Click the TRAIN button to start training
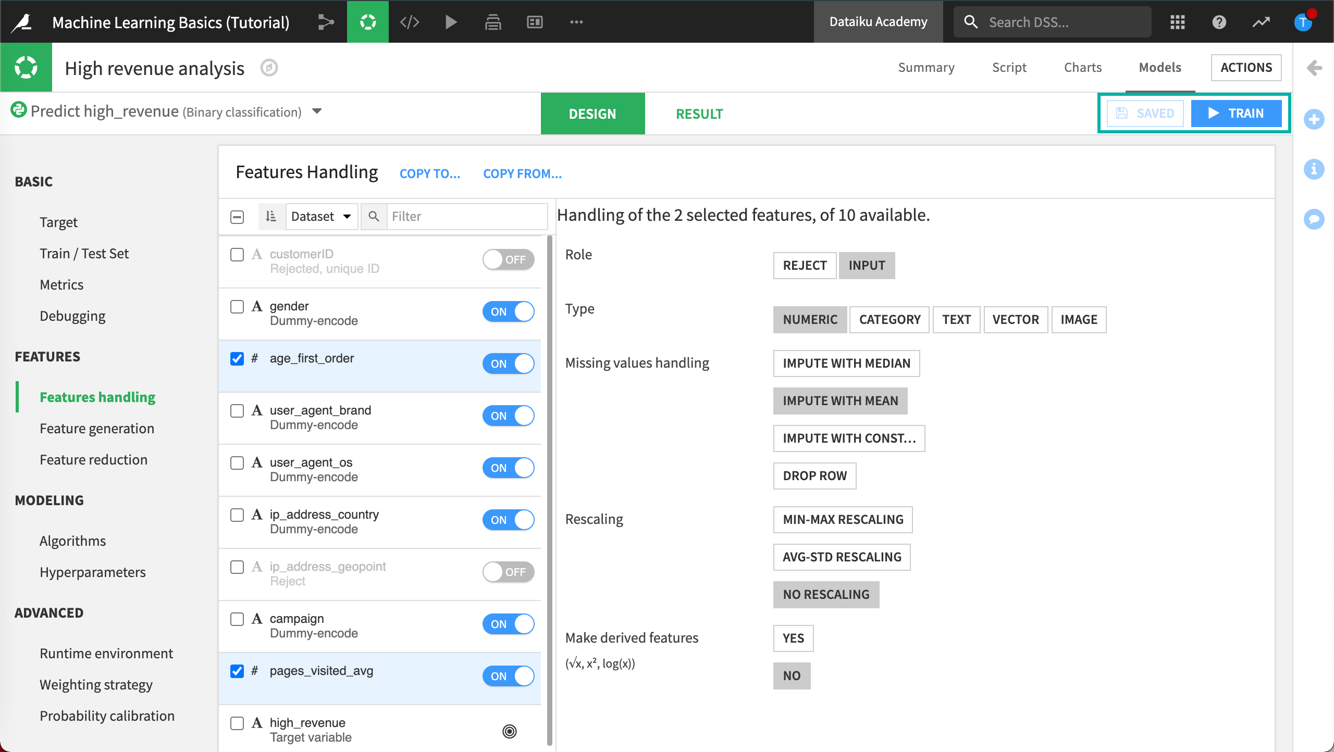 (1237, 114)
